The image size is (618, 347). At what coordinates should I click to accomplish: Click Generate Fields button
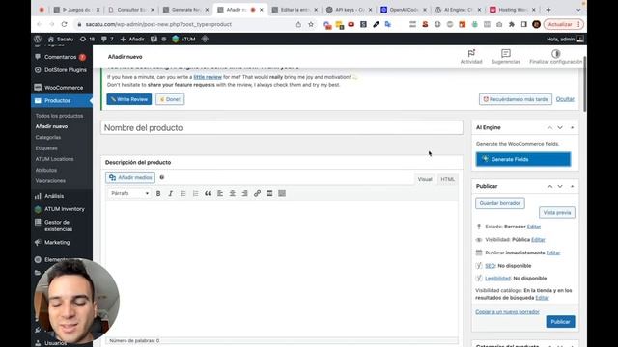[x=523, y=159]
